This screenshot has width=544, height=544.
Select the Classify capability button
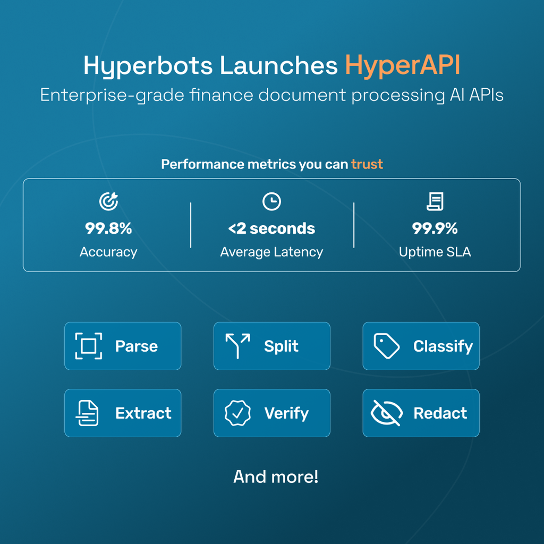[x=421, y=346]
